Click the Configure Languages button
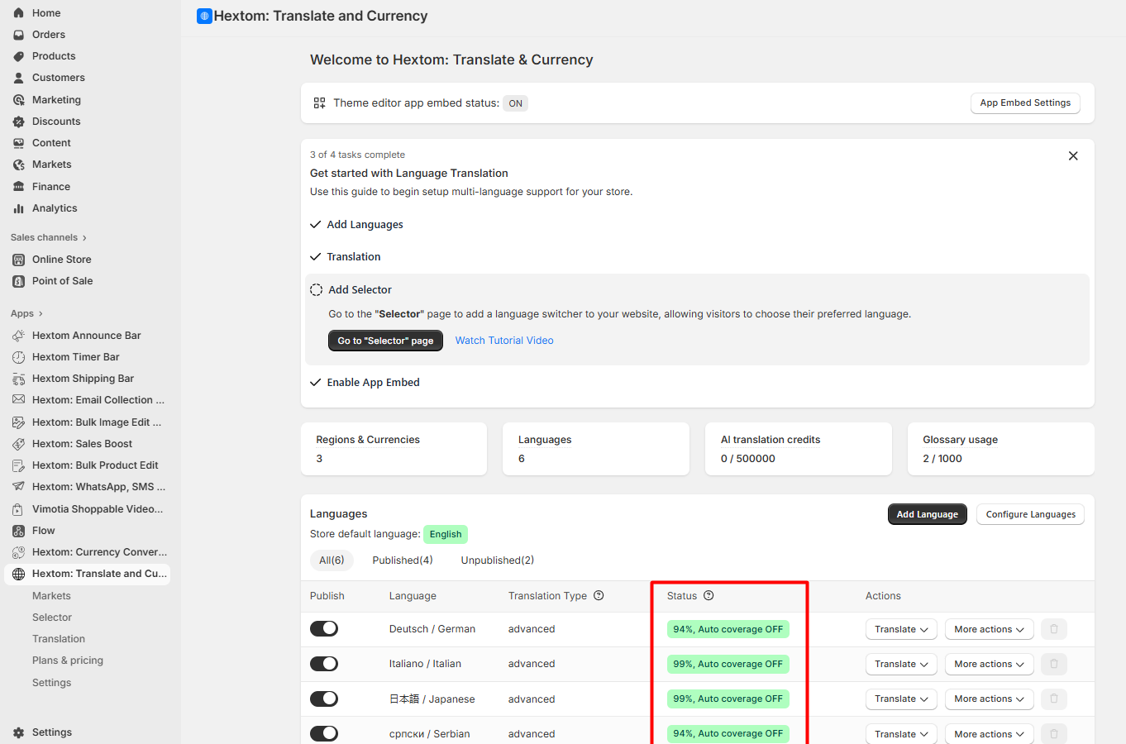The width and height of the screenshot is (1126, 744). 1030,514
